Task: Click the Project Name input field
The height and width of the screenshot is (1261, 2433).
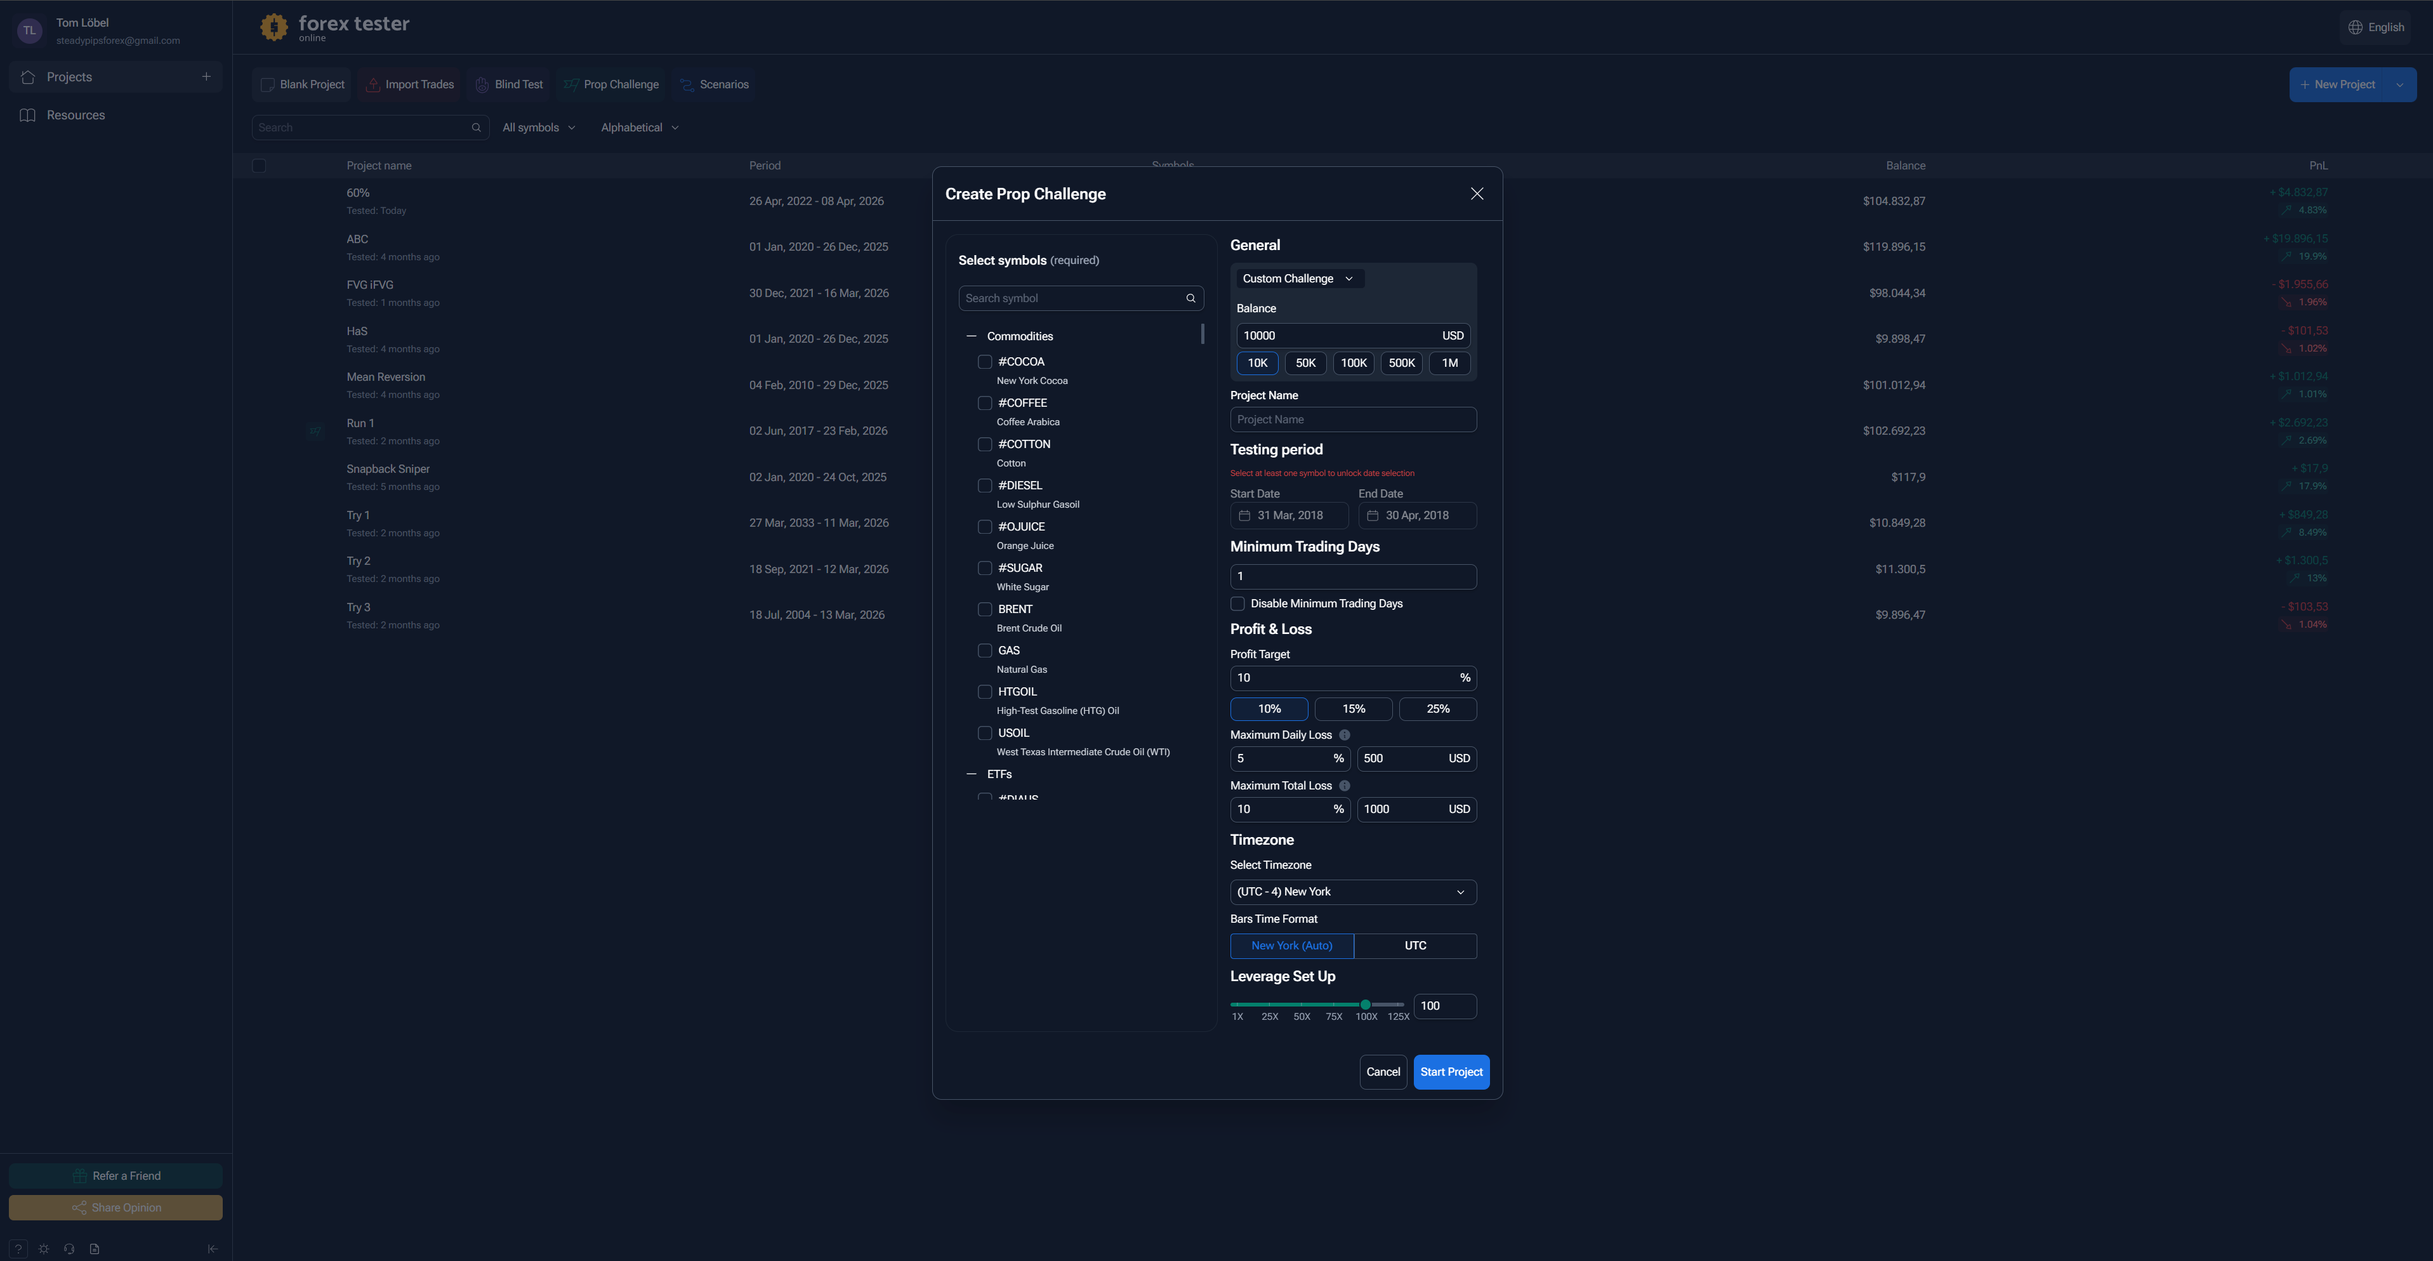Action: pyautogui.click(x=1354, y=419)
